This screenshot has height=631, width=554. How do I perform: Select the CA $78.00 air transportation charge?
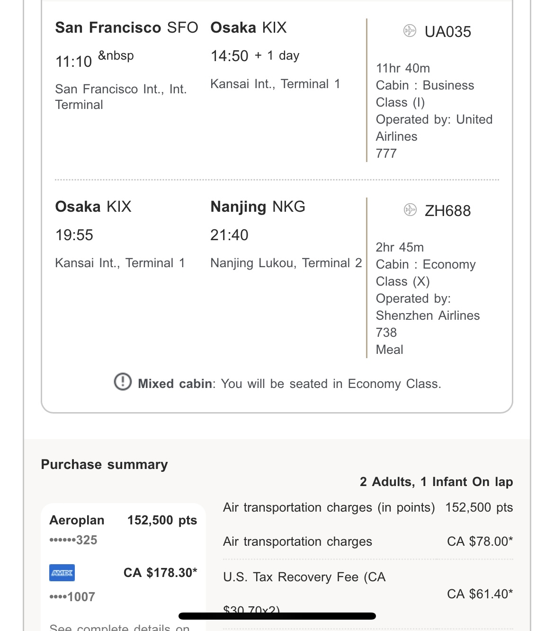[480, 541]
